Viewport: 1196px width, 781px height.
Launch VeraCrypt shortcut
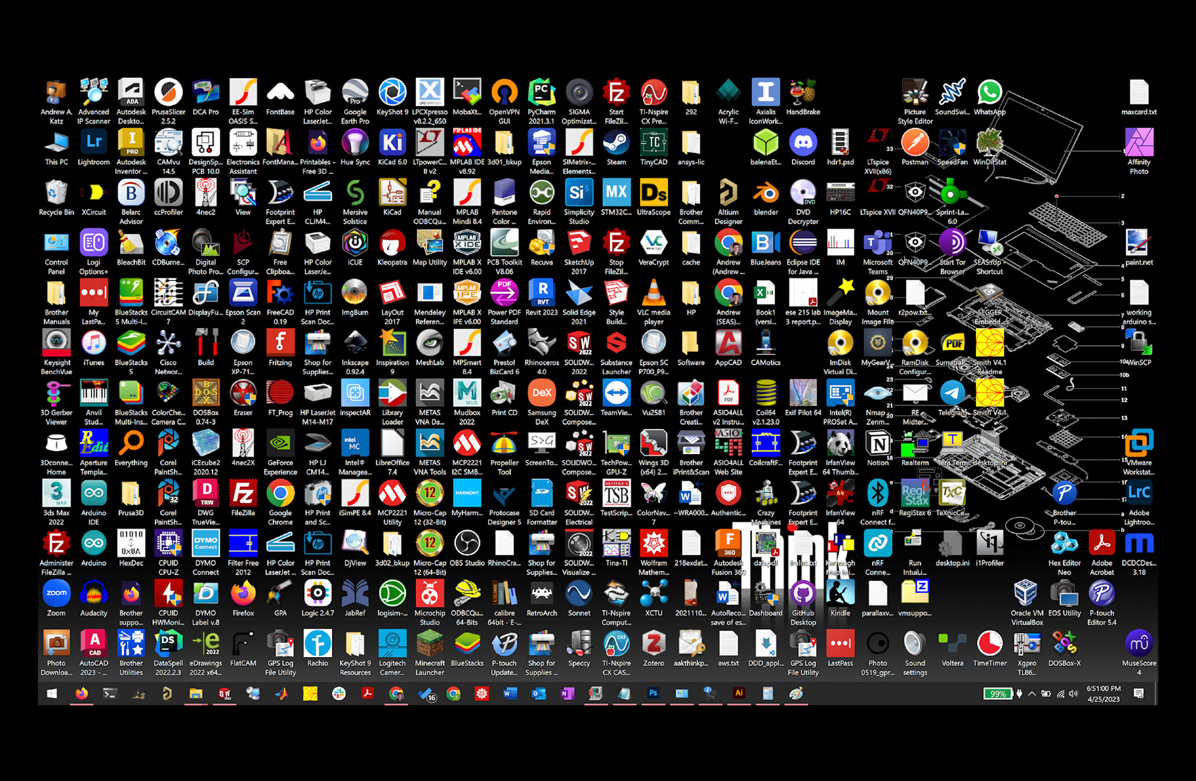click(x=653, y=247)
